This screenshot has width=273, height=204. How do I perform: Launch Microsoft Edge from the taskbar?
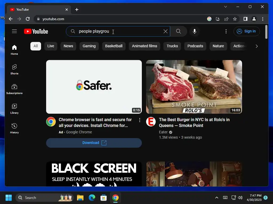tap(92, 198)
